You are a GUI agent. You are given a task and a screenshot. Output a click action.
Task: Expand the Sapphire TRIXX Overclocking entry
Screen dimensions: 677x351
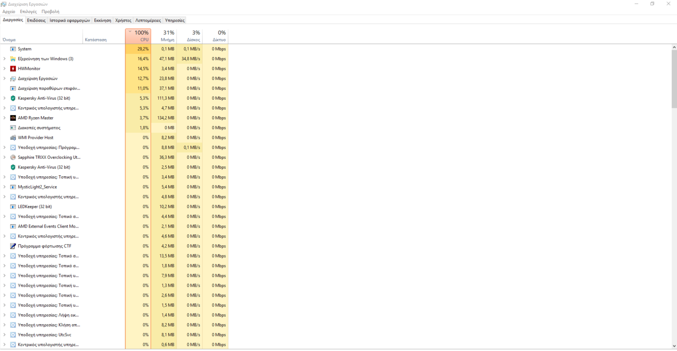4,157
